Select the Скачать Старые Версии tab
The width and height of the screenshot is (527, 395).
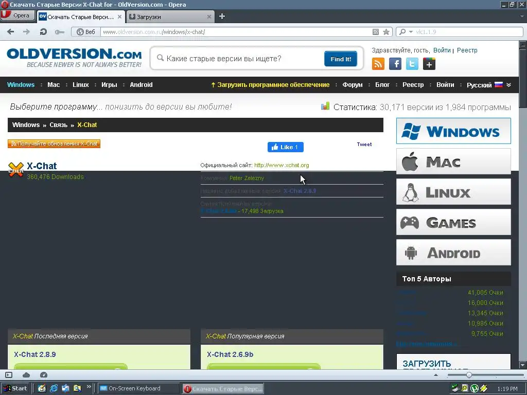(x=81, y=17)
